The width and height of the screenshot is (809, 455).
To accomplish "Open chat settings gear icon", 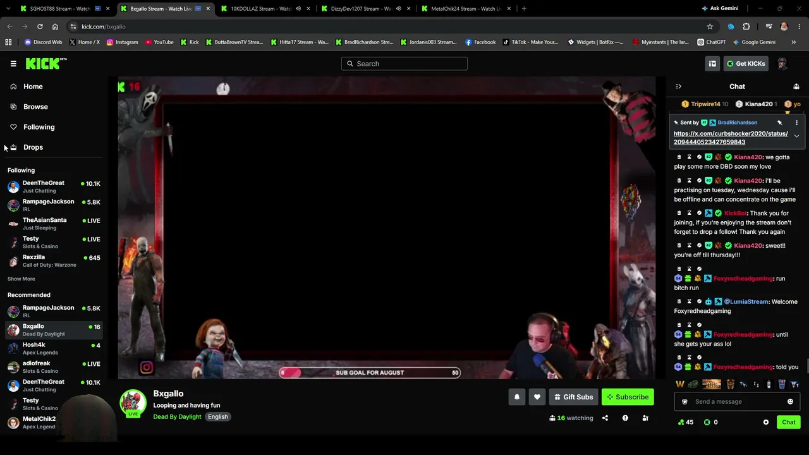I will [x=766, y=422].
